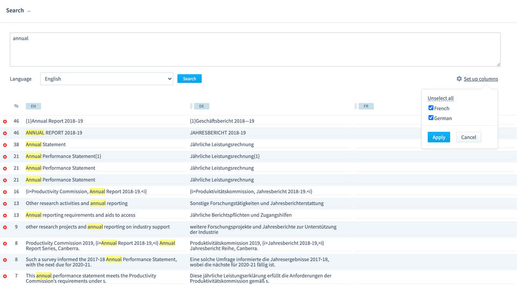Delete the 'Annual Performance Statement{1}' entry
The image size is (517, 286).
[x=5, y=156]
